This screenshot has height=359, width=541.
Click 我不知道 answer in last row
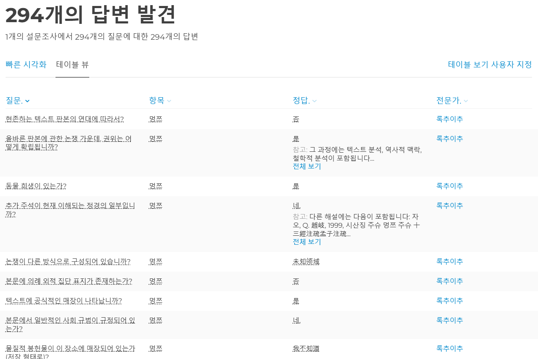coord(306,348)
